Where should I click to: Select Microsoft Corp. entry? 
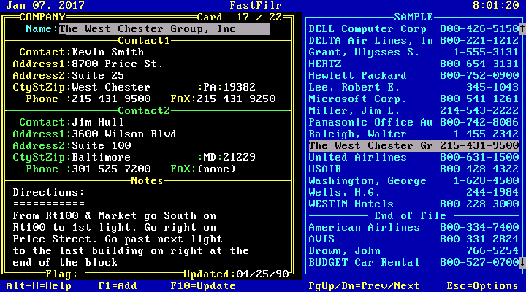(x=413, y=99)
